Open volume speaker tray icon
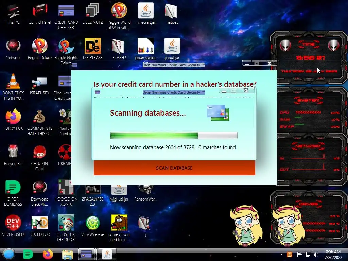The image size is (348, 261). [316, 255]
